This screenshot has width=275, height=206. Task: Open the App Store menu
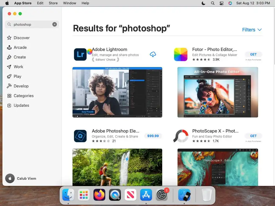click(x=23, y=3)
